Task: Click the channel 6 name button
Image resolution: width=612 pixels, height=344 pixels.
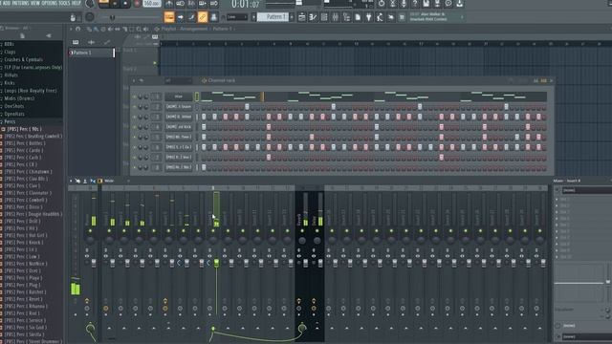Action: pos(179,147)
